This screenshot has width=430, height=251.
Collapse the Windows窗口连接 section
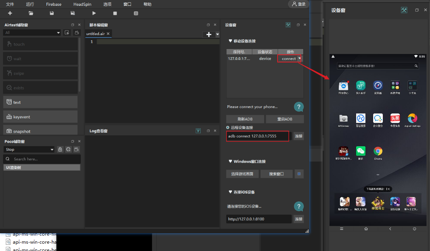[230, 161]
